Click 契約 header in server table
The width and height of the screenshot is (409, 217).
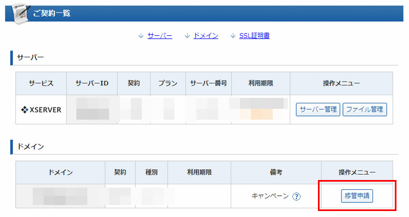coord(134,83)
